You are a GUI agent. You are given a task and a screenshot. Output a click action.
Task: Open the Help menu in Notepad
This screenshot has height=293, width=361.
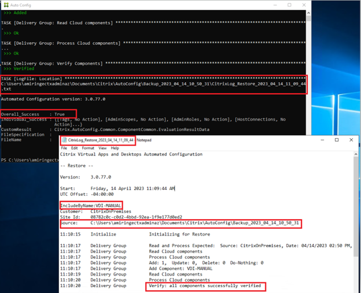click(115, 148)
